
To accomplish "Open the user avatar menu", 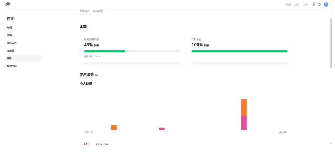I will tap(326, 5).
